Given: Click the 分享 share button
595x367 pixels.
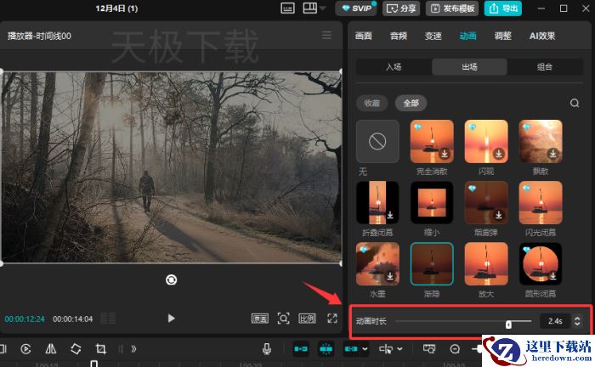Looking at the screenshot, I should click(x=401, y=8).
